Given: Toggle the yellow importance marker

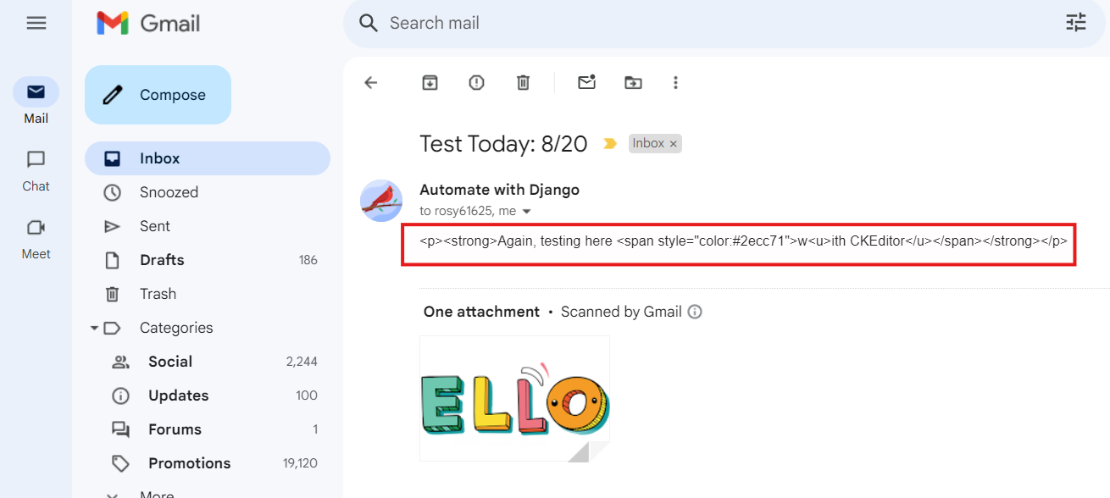Looking at the screenshot, I should click(609, 144).
